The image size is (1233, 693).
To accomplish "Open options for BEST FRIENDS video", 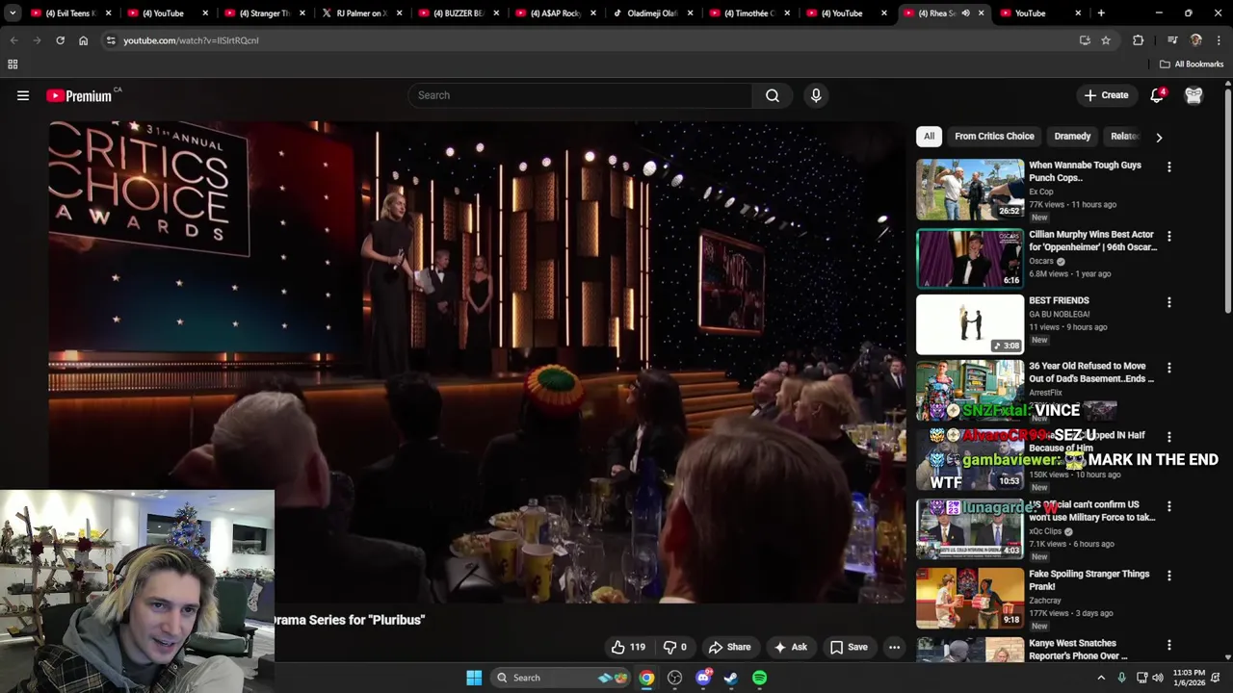I will [x=1169, y=302].
